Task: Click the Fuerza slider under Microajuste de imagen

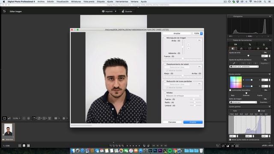Action: (183, 59)
